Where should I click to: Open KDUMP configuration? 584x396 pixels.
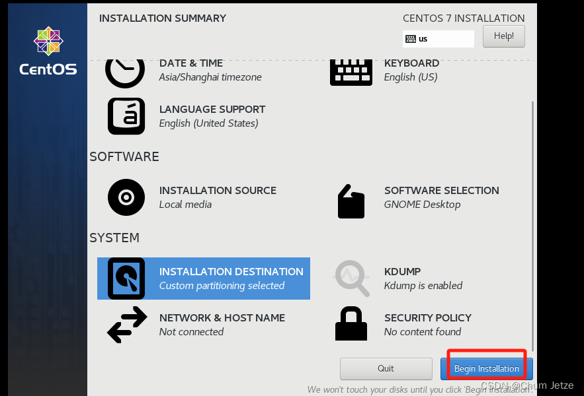(x=403, y=271)
